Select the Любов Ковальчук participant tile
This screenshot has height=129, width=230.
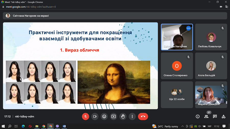(211, 37)
